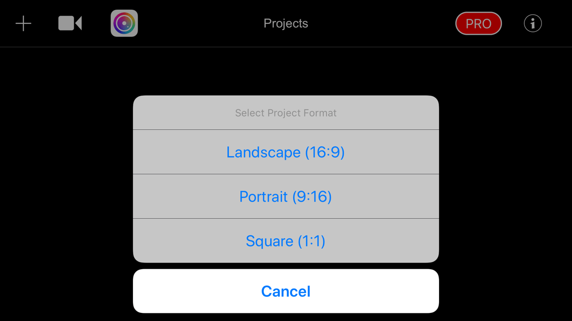
Task: Create a 1:1 aspect ratio project
Action: click(x=286, y=241)
